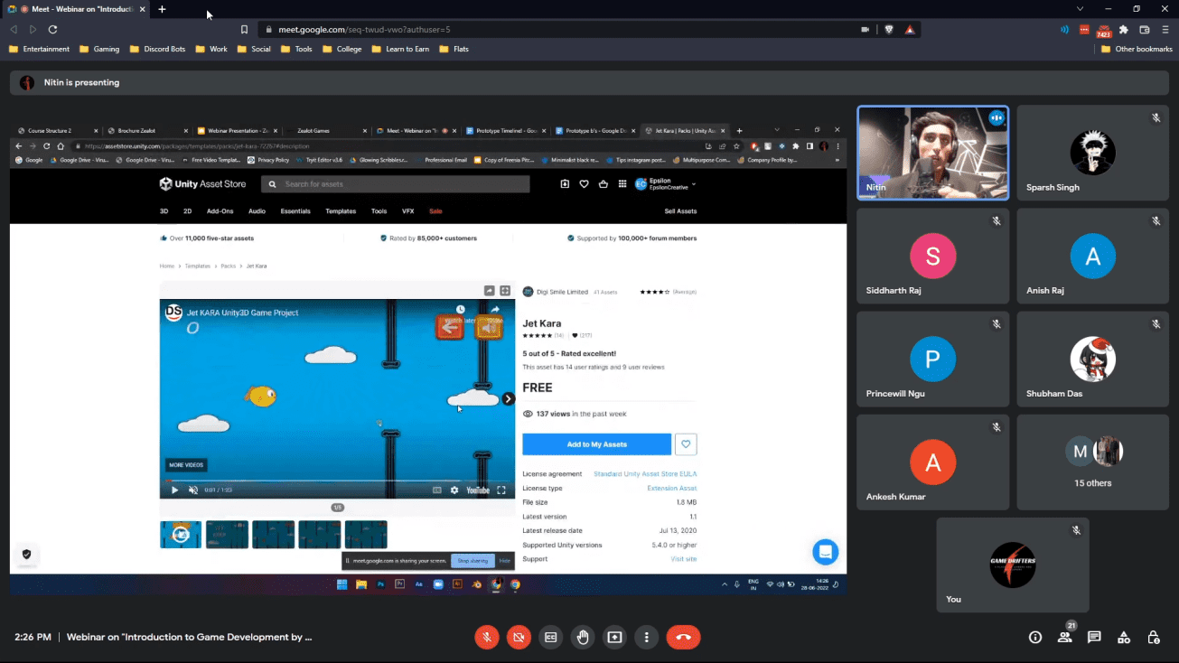Viewport: 1179px width, 663px height.
Task: Open the three-dot more options menu
Action: click(x=647, y=637)
